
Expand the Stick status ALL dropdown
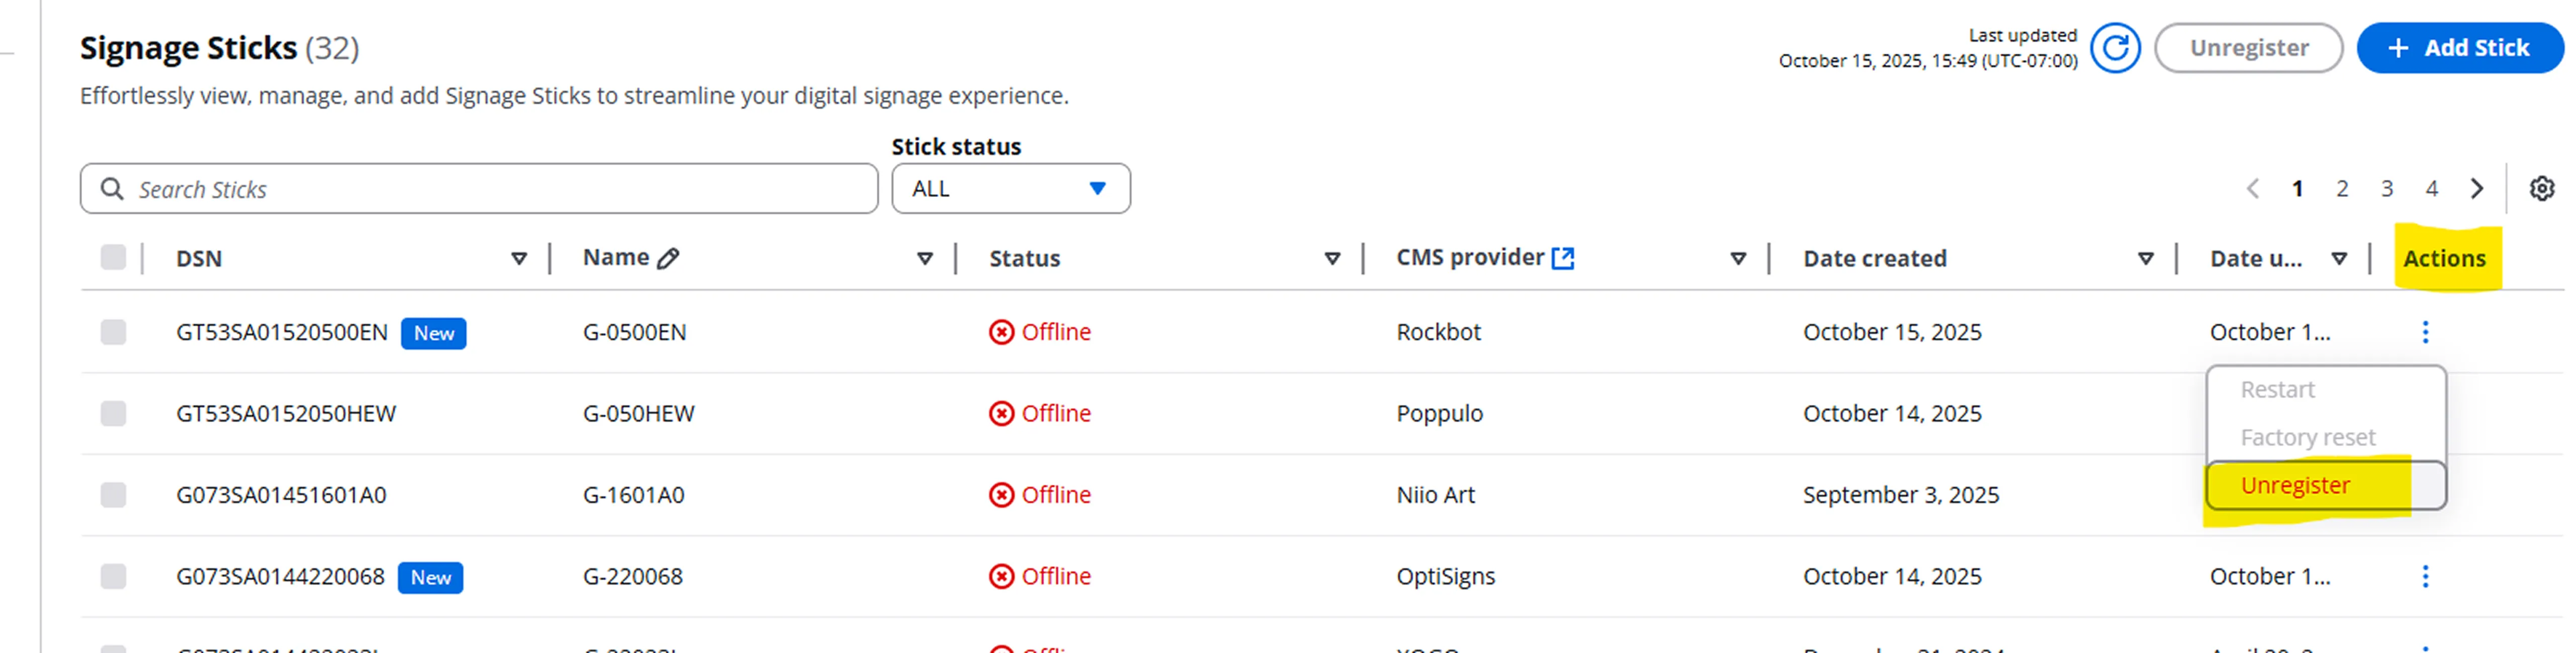1010,189
